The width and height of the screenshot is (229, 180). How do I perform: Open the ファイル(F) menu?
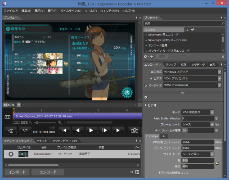point(11,11)
